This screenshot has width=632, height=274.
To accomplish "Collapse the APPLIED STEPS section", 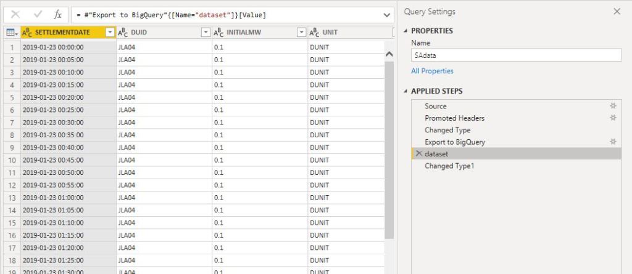I will point(405,91).
